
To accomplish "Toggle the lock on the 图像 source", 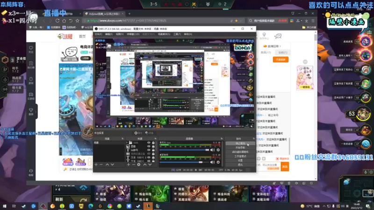I will click(x=153, y=146).
